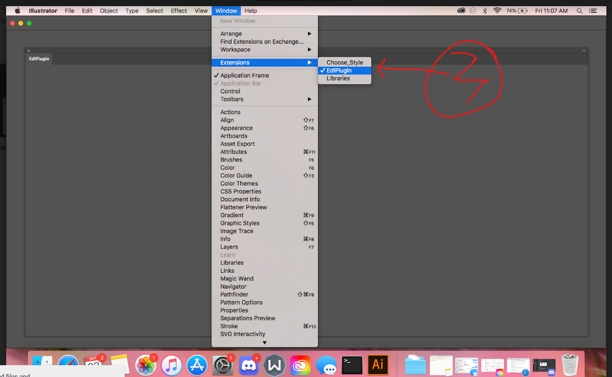Expand the Workspace submenu
This screenshot has height=377, width=612.
coord(235,49)
